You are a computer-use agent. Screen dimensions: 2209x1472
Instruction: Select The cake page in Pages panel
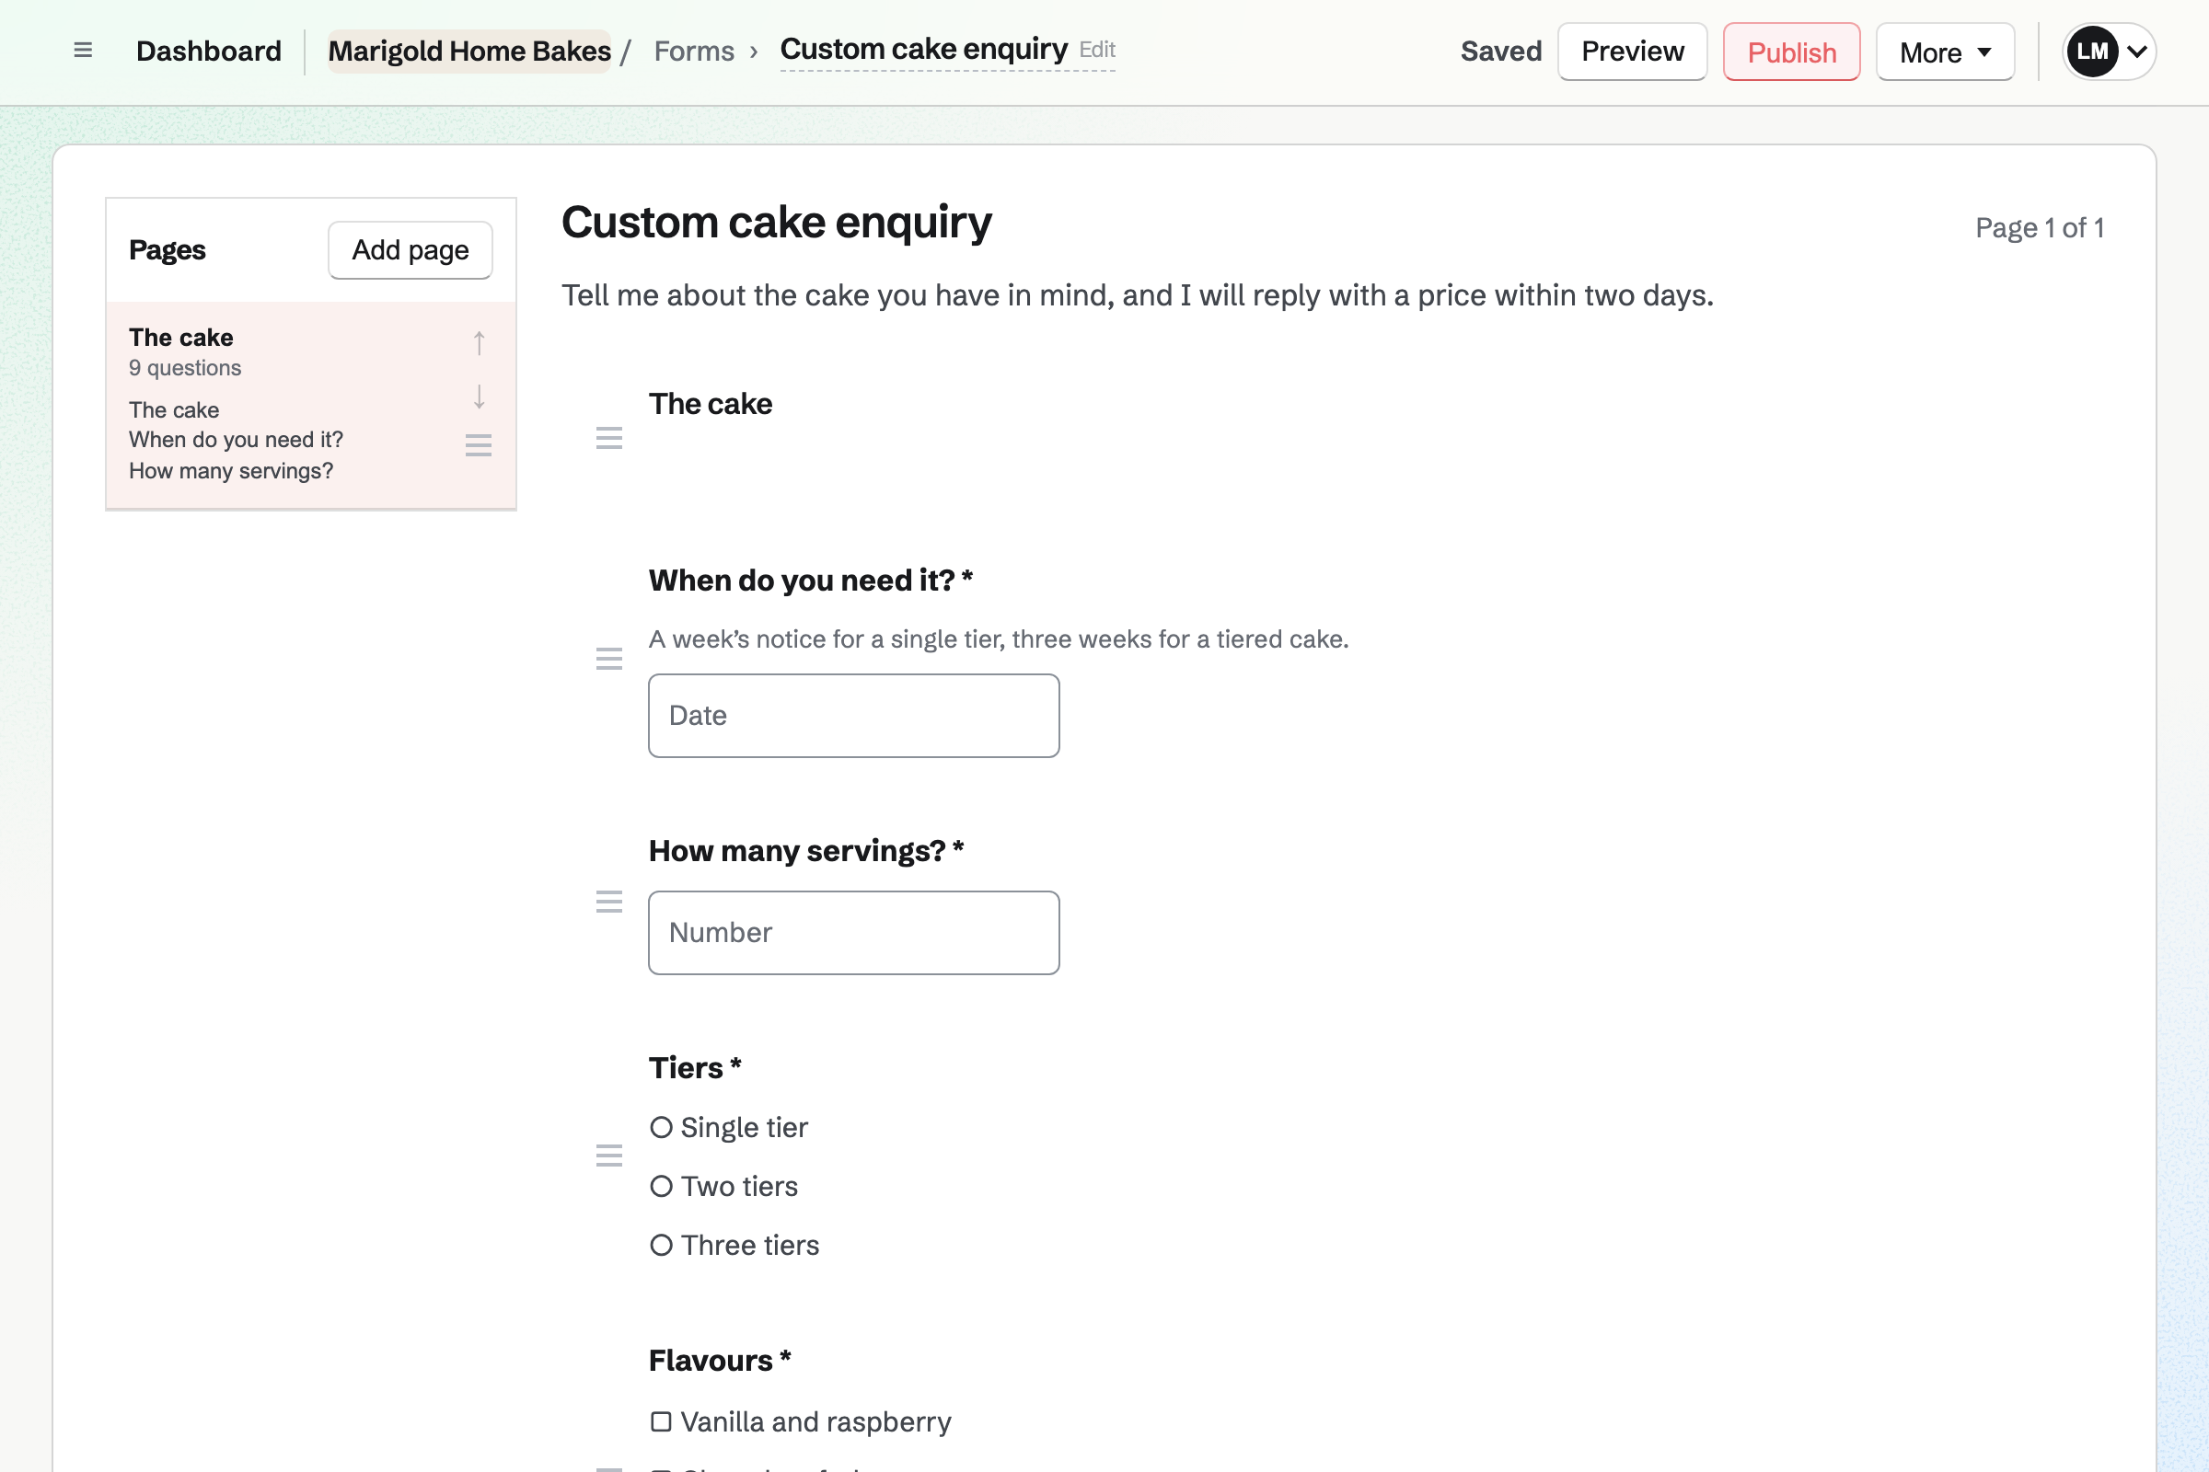click(311, 405)
